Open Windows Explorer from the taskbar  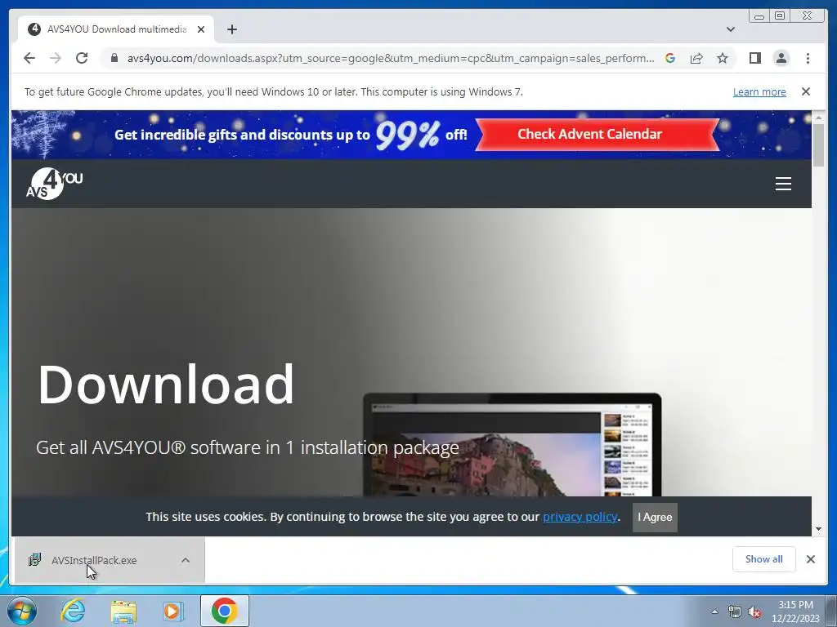(123, 611)
